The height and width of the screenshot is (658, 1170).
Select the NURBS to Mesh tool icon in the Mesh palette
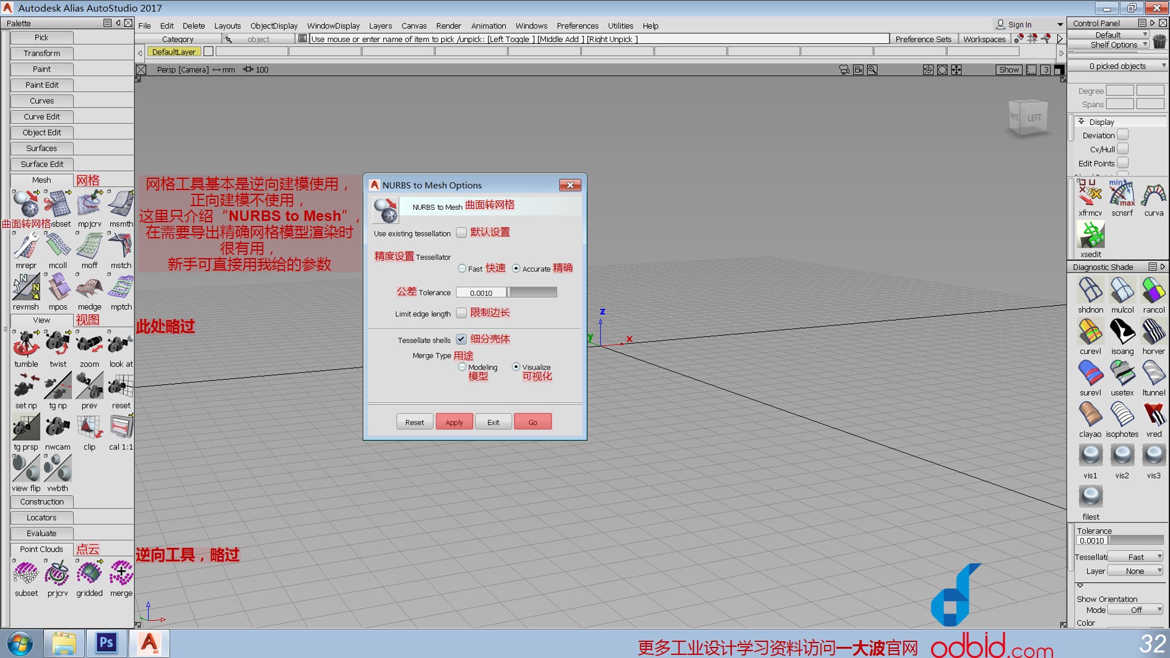click(x=26, y=204)
